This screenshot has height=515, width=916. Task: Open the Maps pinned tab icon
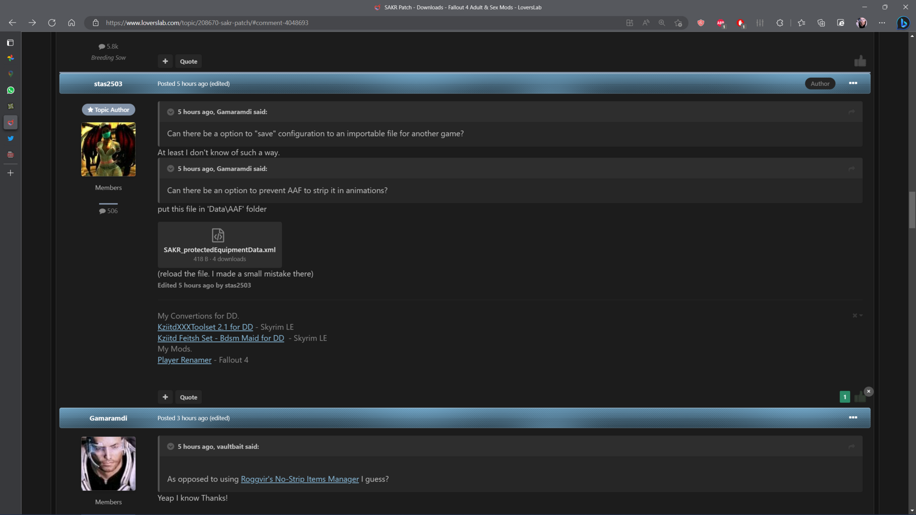[x=10, y=74]
